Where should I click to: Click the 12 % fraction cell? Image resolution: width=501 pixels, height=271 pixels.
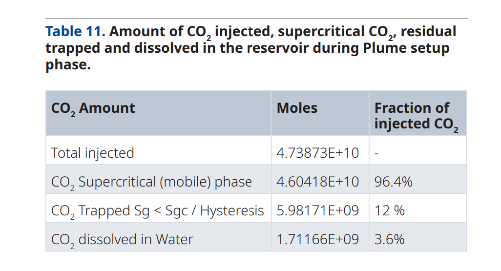tap(389, 211)
